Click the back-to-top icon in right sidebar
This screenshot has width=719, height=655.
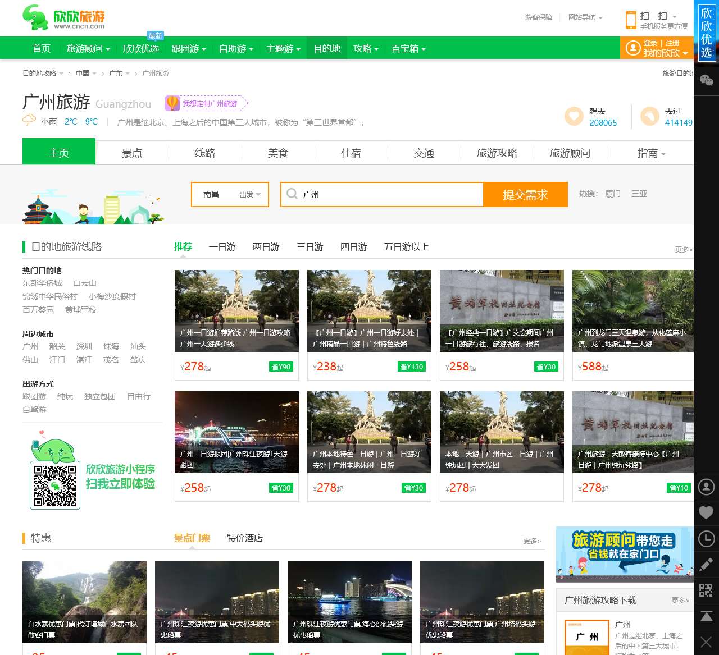click(x=707, y=615)
